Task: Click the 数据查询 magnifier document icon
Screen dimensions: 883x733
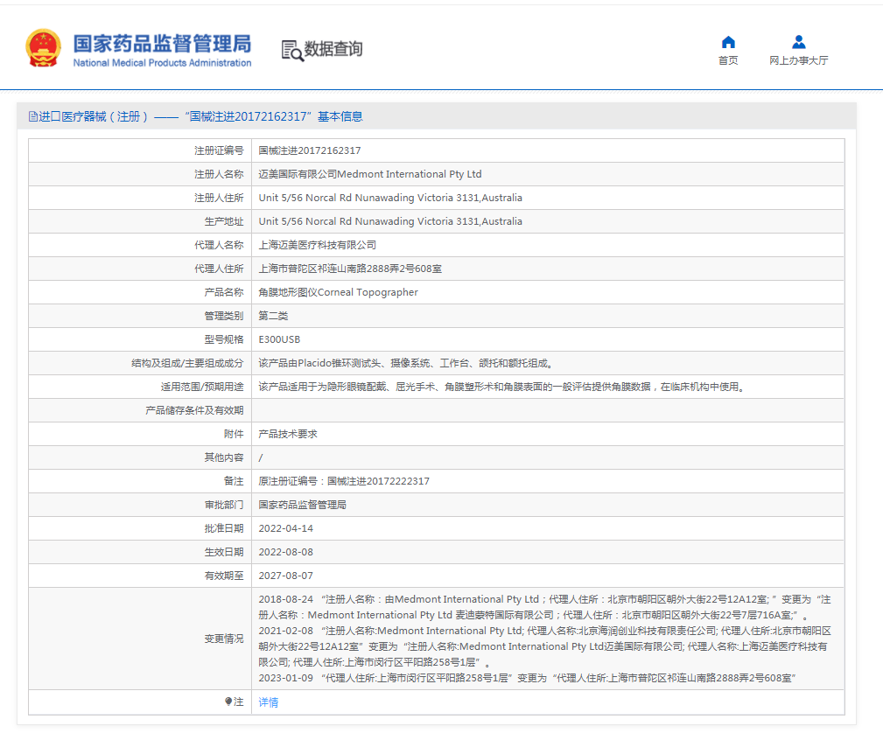Action: 291,50
